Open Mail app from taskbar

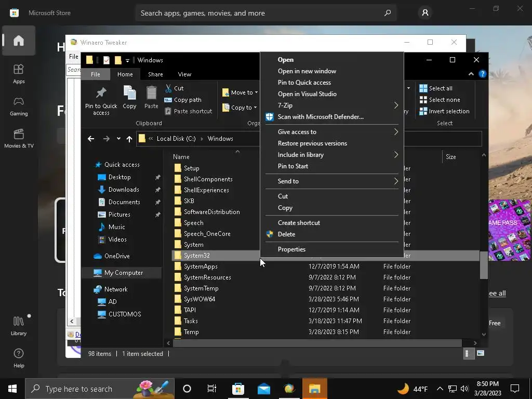tap(263, 389)
